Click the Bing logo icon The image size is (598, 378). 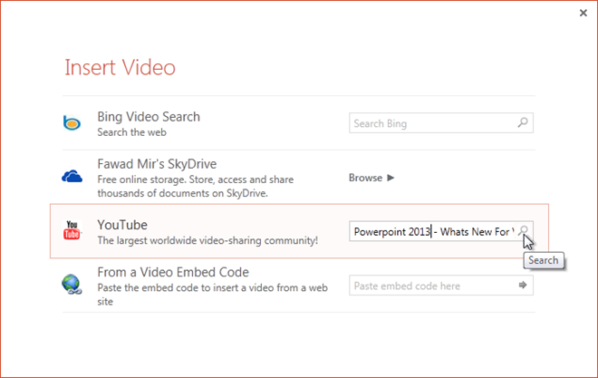coord(72,122)
